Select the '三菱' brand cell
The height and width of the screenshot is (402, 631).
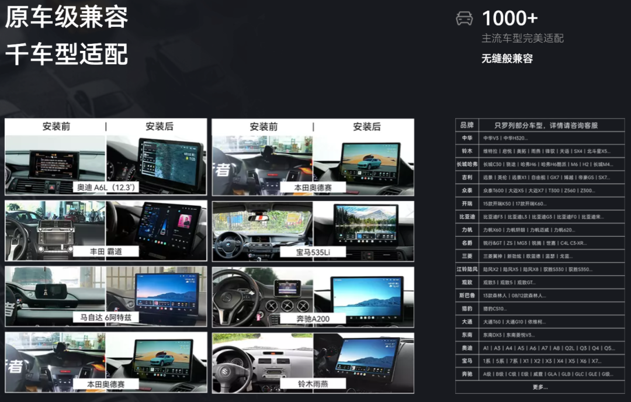click(467, 256)
